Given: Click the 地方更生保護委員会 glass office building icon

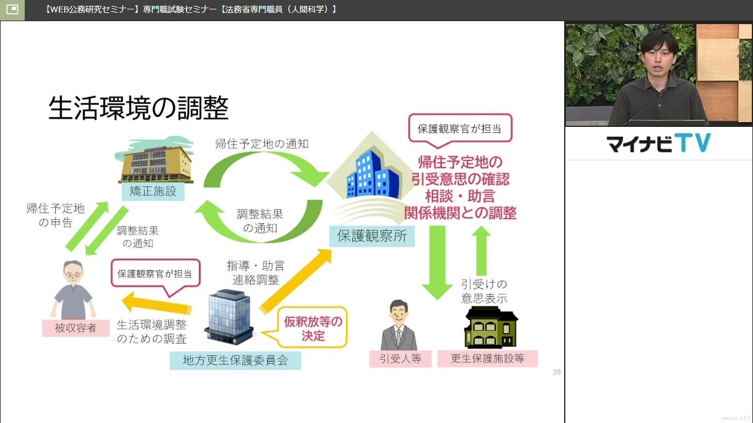Looking at the screenshot, I should point(229,317).
